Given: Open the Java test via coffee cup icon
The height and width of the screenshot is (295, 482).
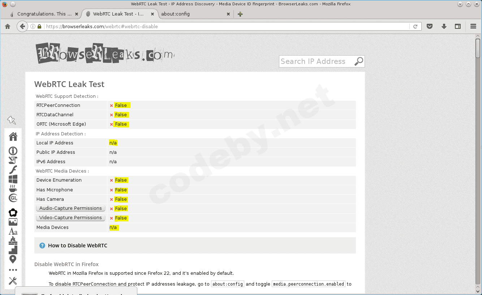Looking at the screenshot, I should [13, 188].
